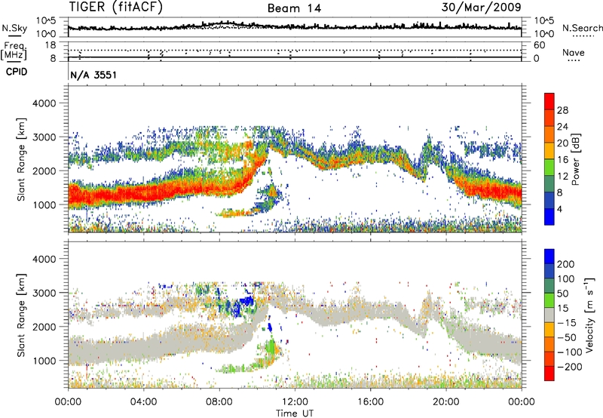Pick the orange 20–24 dB Power colorbar segment
603x418 pixels.
[x=549, y=134]
